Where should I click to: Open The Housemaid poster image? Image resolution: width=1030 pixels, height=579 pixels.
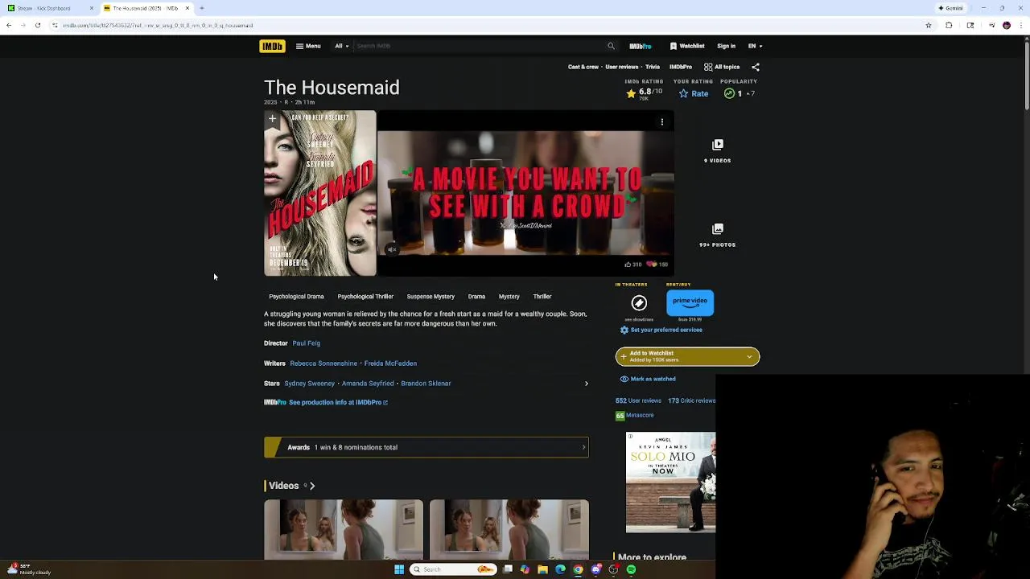coord(320,193)
